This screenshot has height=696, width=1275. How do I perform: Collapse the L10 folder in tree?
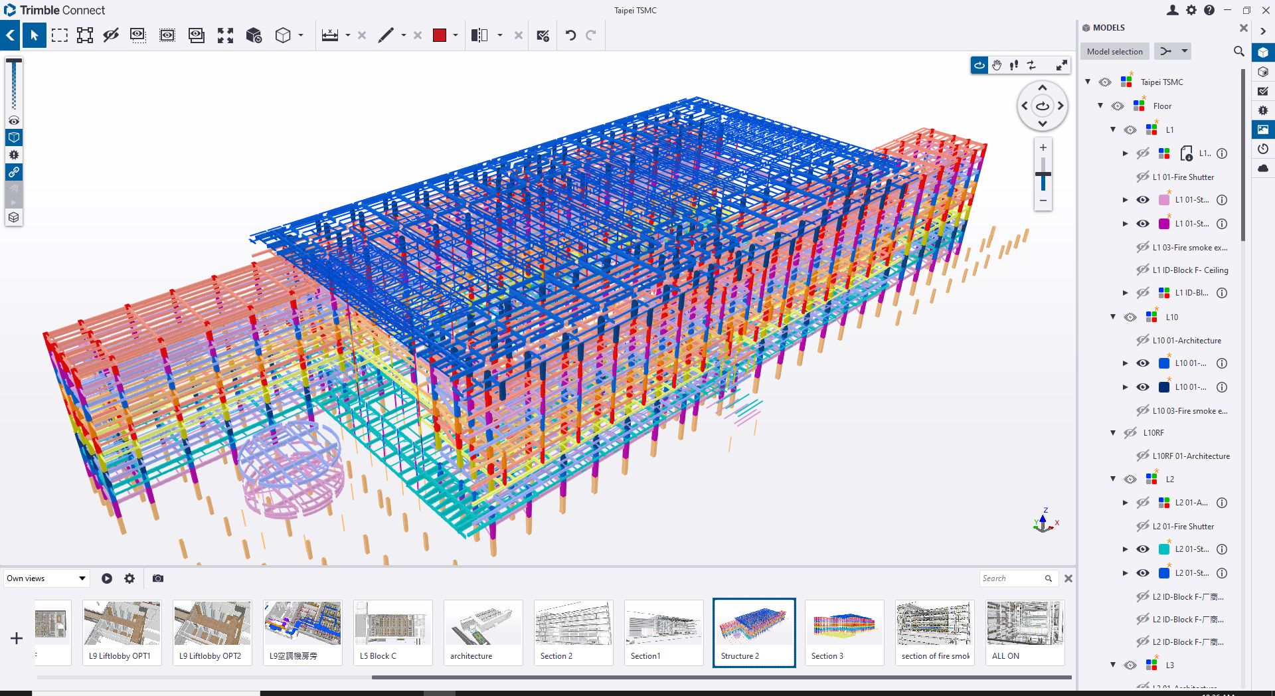pyautogui.click(x=1113, y=317)
